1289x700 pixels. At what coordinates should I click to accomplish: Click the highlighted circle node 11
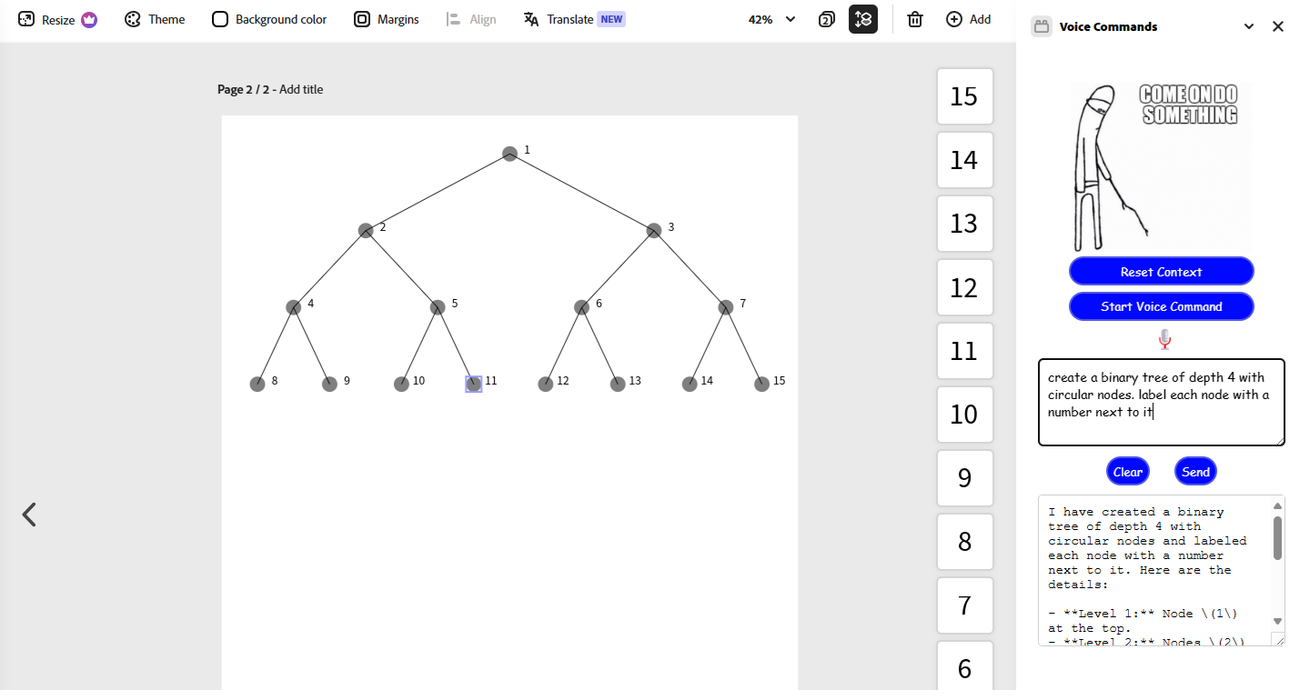[x=474, y=384]
